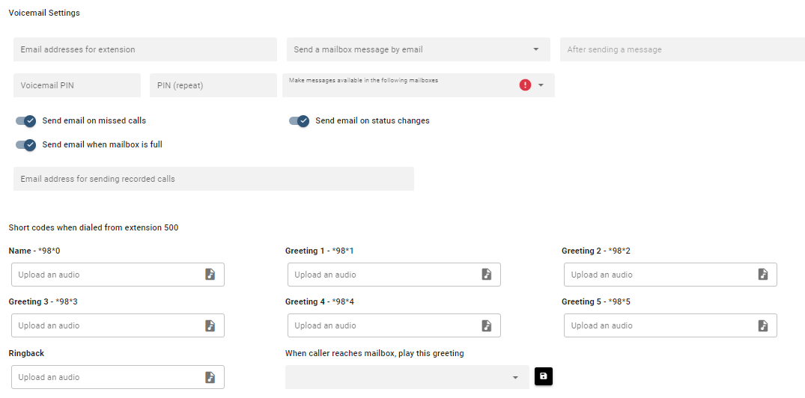The image size is (805, 398).
Task: Disable Send email on missed calls
Action: [26, 121]
